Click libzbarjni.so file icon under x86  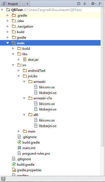point(36,126)
